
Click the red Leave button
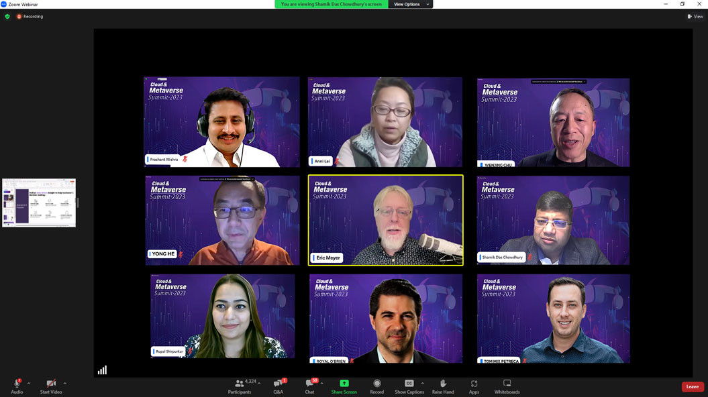click(x=692, y=387)
